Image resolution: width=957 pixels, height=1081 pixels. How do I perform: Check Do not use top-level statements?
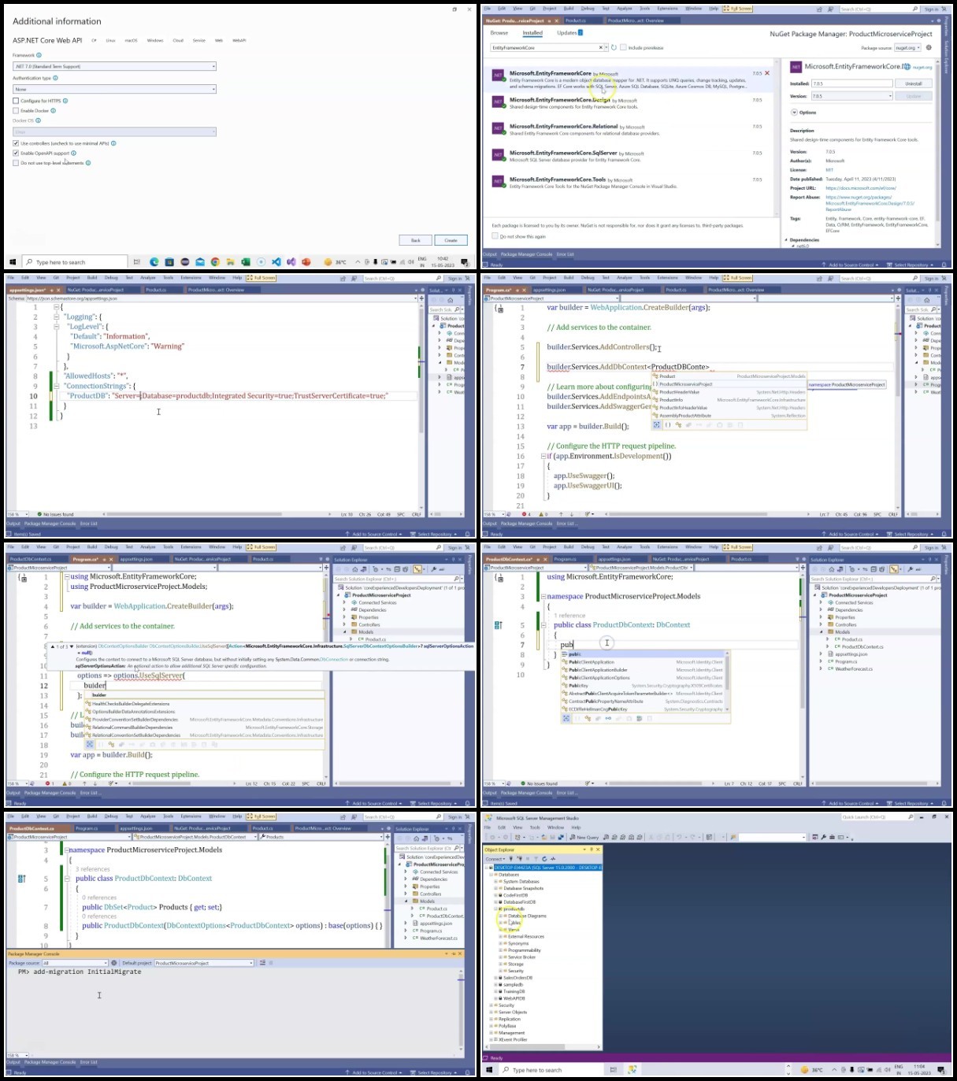click(x=16, y=163)
